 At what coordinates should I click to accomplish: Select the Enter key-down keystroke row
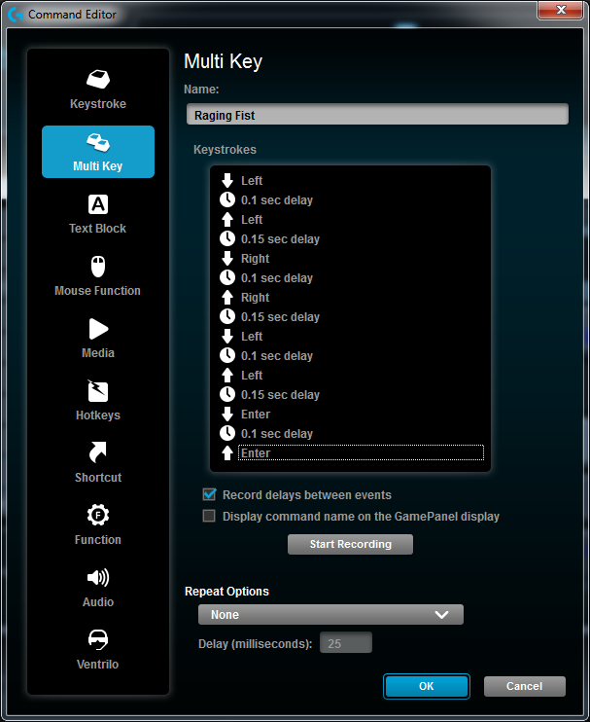pos(352,414)
